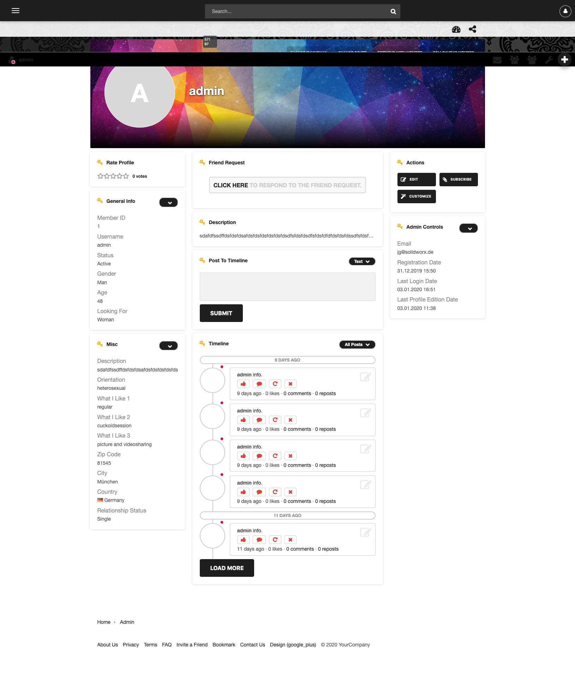The height and width of the screenshot is (674, 575).
Task: Collapse the Misc section
Action: coord(168,346)
